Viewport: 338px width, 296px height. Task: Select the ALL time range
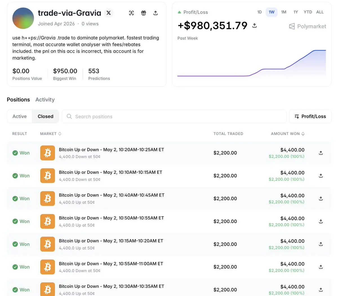[320, 12]
